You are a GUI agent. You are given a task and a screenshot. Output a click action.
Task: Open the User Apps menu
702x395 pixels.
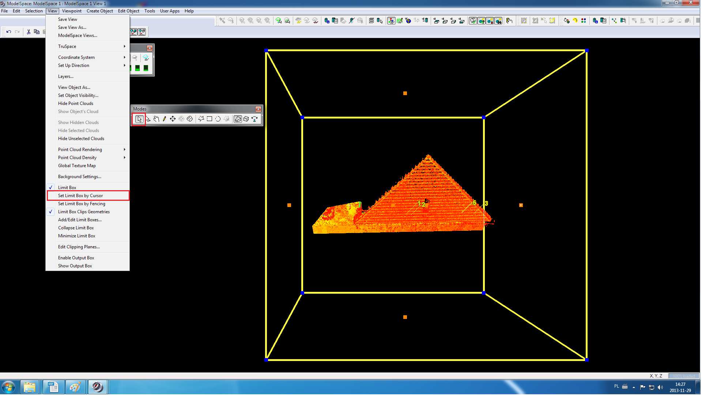(x=170, y=11)
